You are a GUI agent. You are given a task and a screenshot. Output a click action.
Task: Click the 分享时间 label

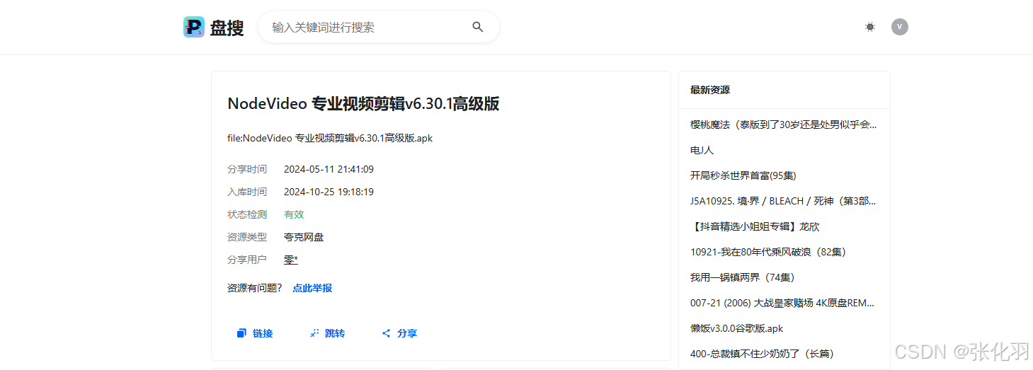[x=247, y=169]
